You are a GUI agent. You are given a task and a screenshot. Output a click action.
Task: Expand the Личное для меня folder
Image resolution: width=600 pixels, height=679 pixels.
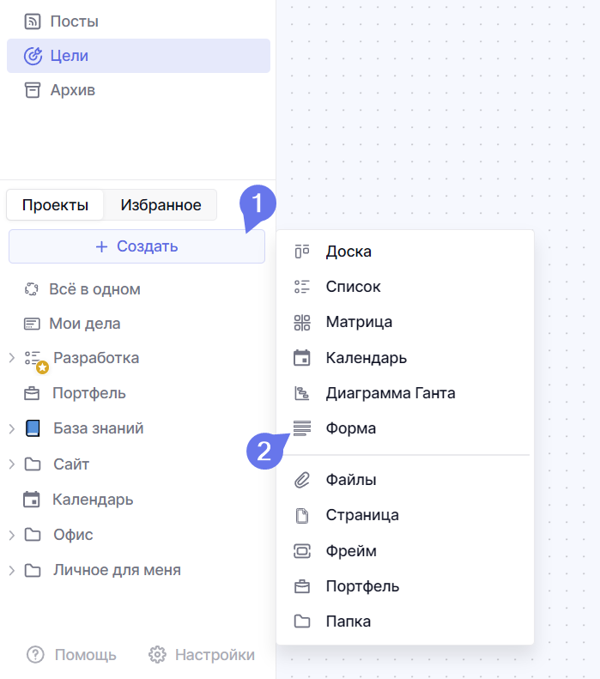click(x=12, y=570)
